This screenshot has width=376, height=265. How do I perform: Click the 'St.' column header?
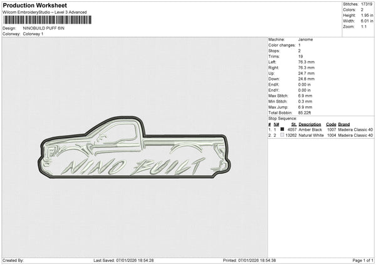tap(294, 124)
